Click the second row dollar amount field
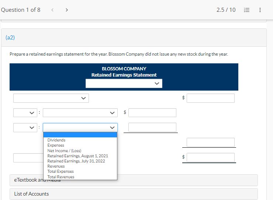This screenshot has width=273, height=200. [152, 113]
